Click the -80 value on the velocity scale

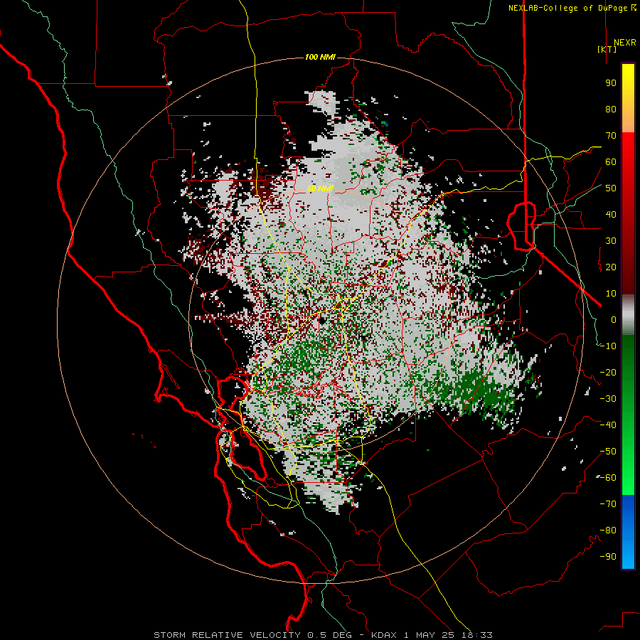click(x=608, y=530)
